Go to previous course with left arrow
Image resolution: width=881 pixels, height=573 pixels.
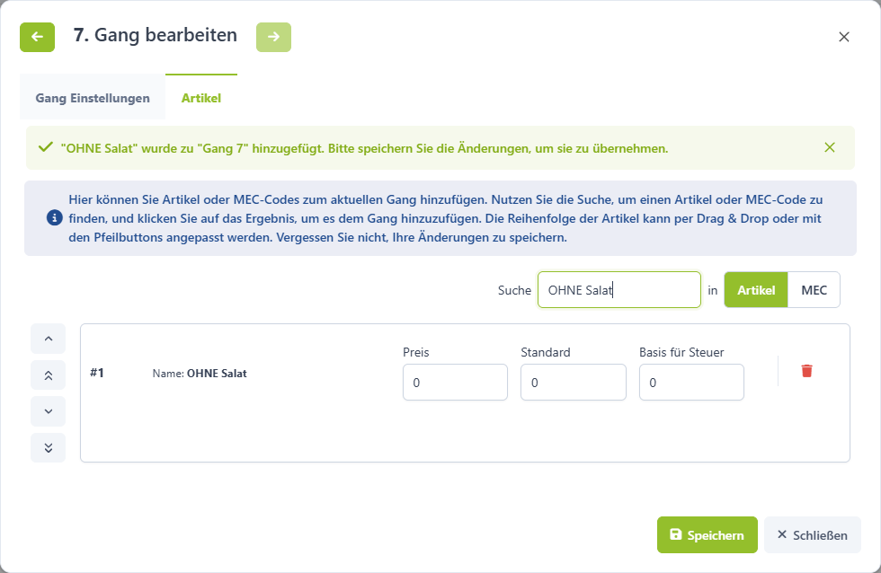tap(37, 37)
